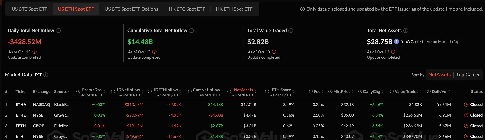Click Ethereum logo icon next to $28.75B
Viewport: 485px width, 140px height.
[397, 41]
